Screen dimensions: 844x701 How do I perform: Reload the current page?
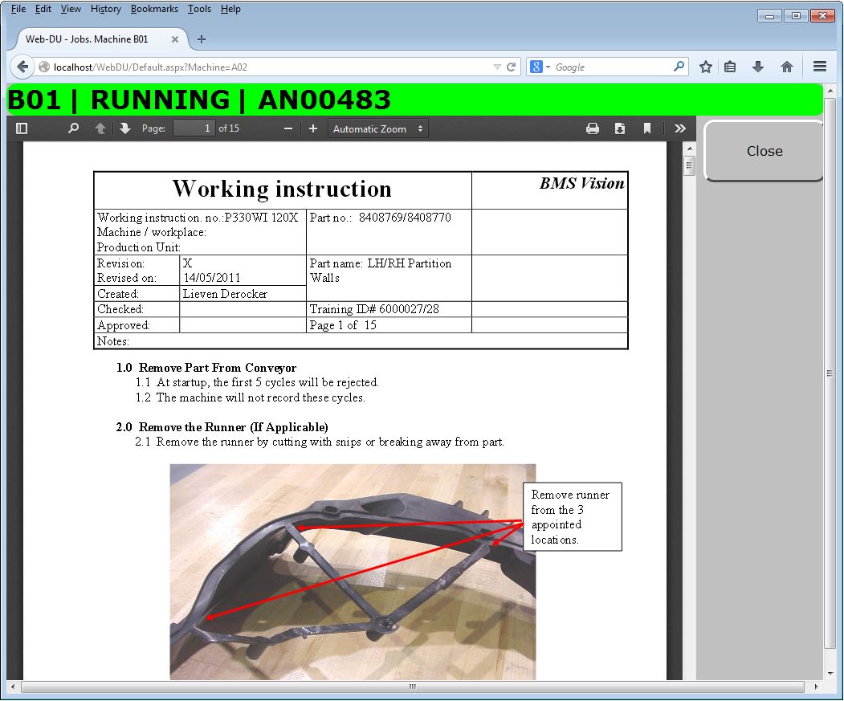[512, 67]
